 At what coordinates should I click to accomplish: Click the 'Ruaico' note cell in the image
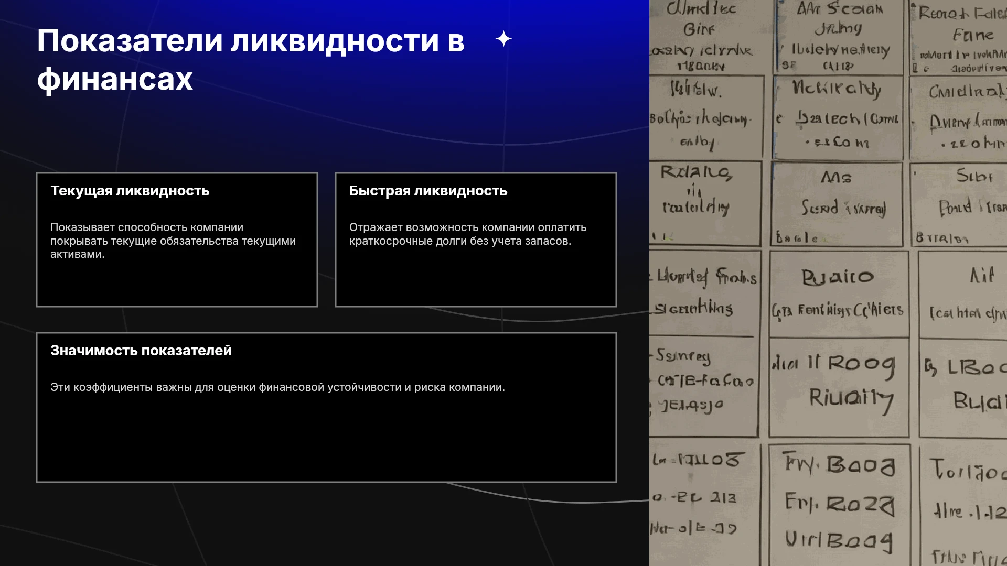[839, 293]
